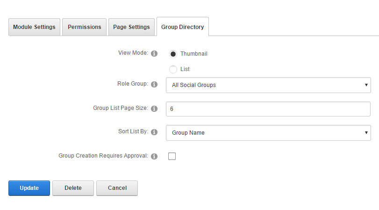The width and height of the screenshot is (379, 210).
Task: Switch to Module Settings tab
Action: (34, 27)
